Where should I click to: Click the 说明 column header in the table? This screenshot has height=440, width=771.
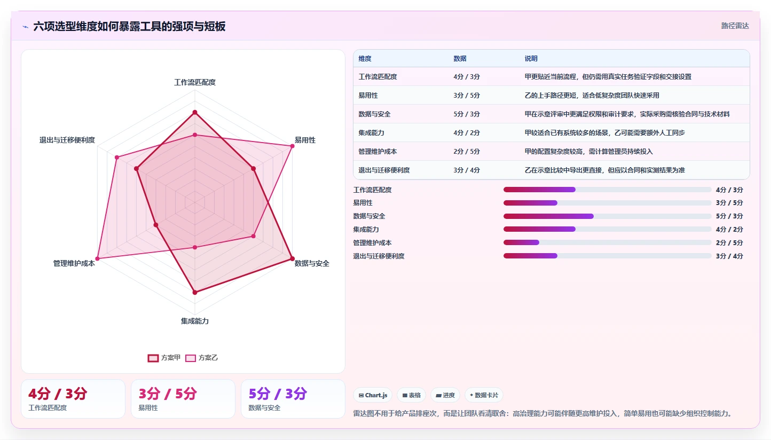pos(531,59)
